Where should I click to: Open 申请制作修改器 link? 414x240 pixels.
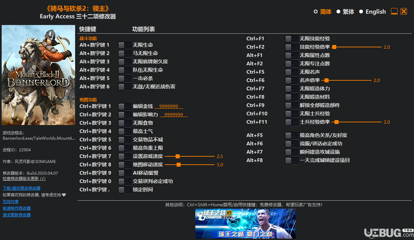[x=17, y=208]
